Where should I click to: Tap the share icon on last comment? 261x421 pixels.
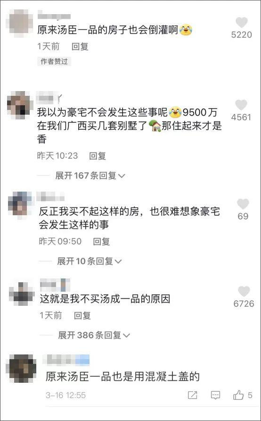tap(192, 395)
